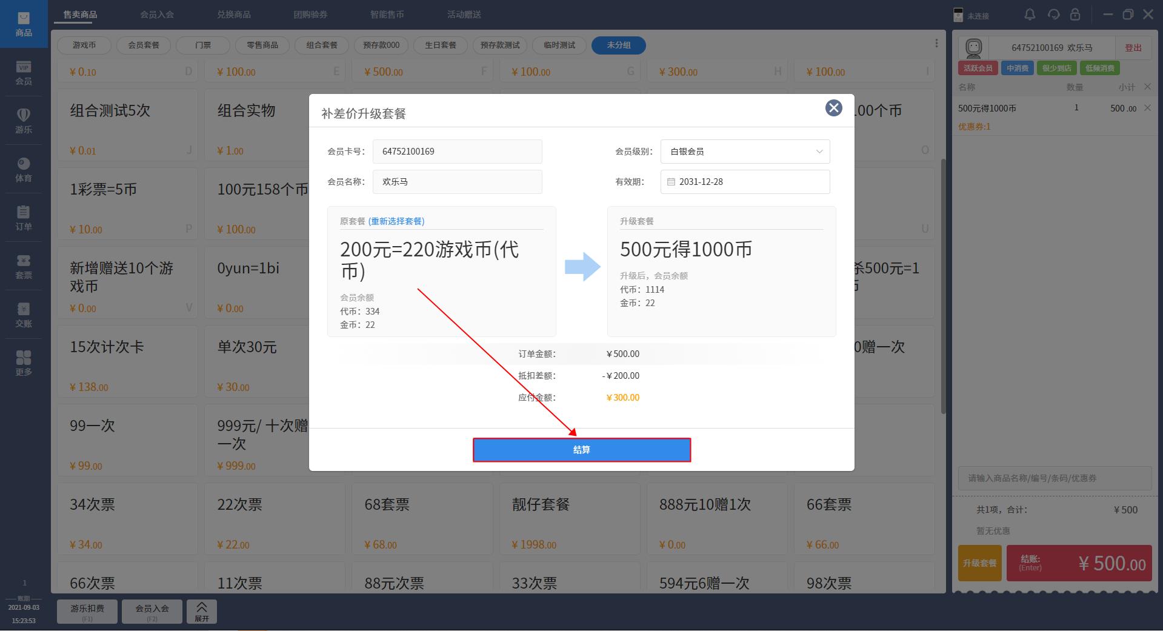Switch to 会员入会 tab
The width and height of the screenshot is (1163, 631).
(157, 14)
